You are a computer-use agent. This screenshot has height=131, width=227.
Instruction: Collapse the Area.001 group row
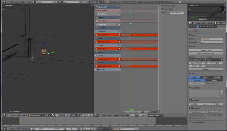[95, 28]
